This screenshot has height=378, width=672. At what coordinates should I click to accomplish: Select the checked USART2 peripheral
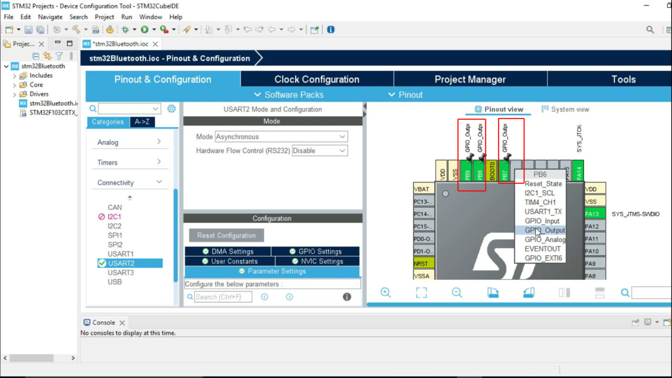pos(130,263)
